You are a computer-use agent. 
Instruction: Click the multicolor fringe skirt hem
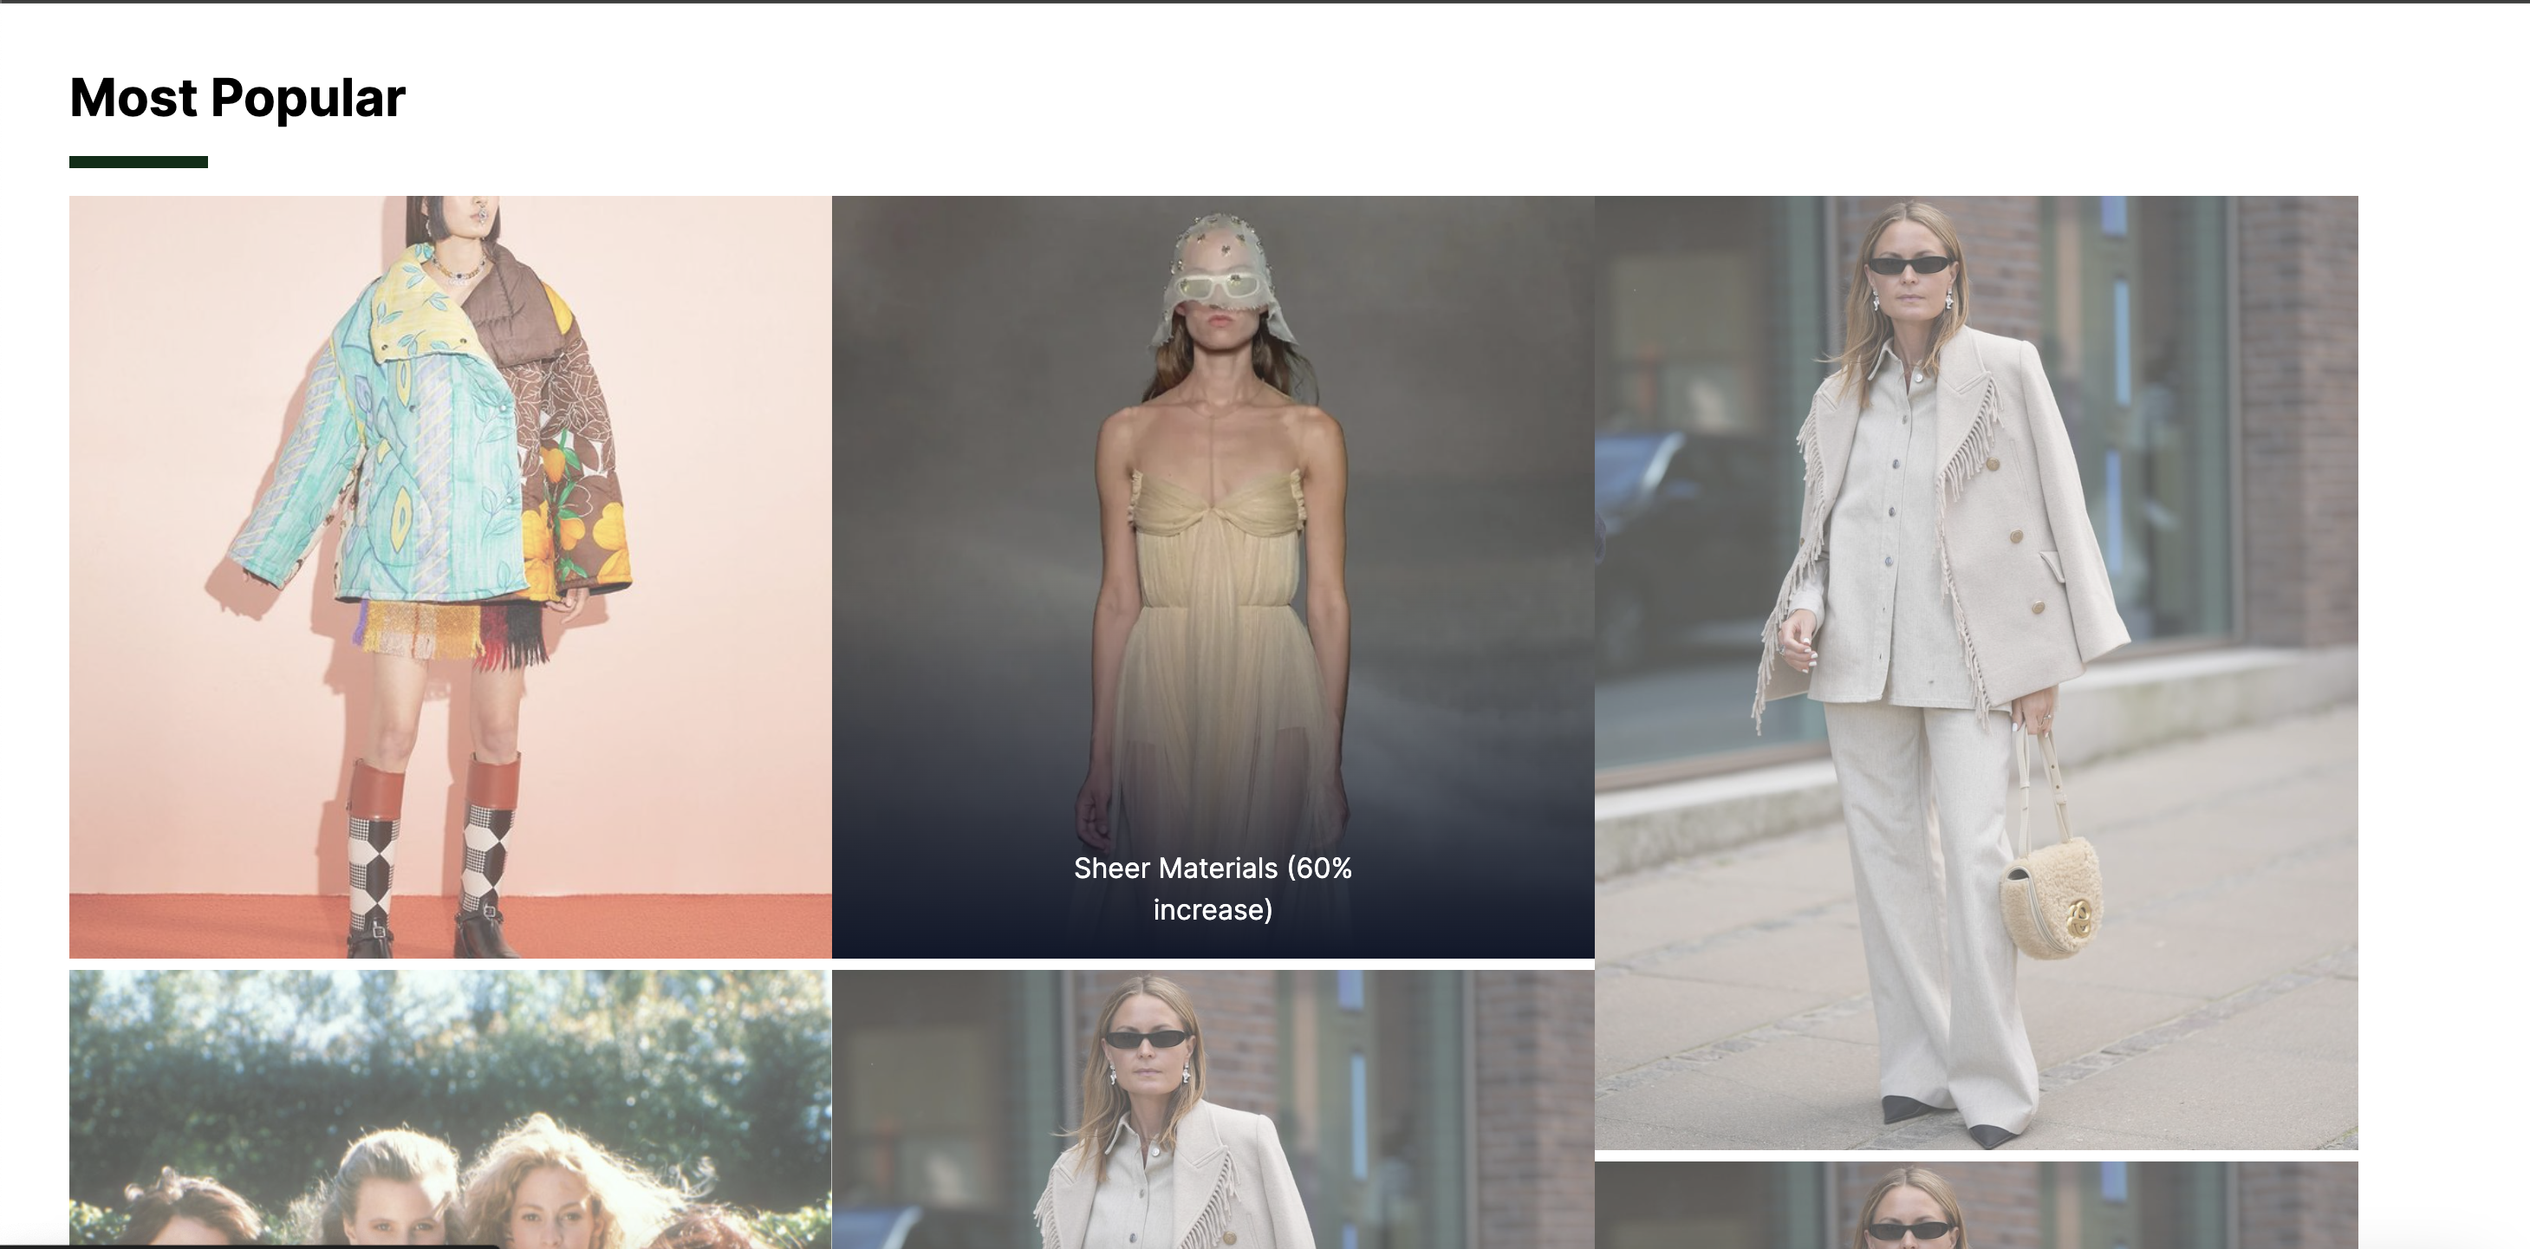pos(447,628)
